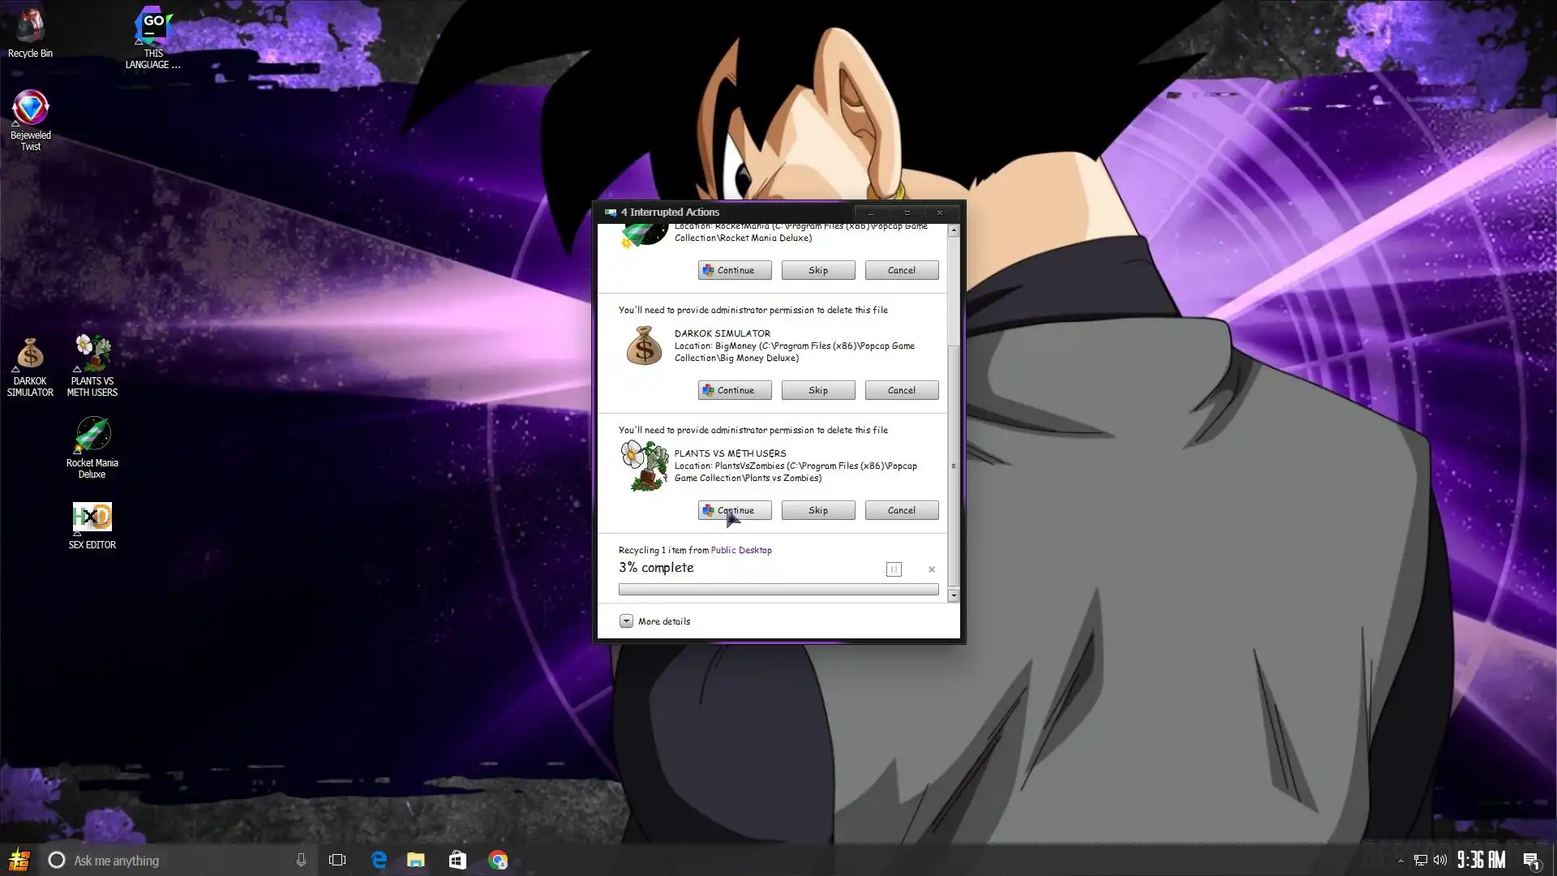Skip deleting DARKOK SIMULATOR file

pos(818,390)
